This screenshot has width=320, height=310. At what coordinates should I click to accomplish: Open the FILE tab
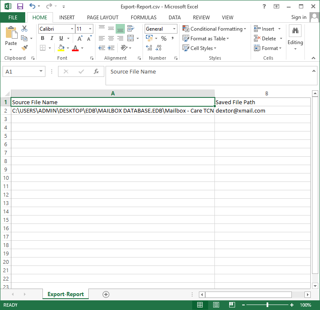(x=13, y=18)
